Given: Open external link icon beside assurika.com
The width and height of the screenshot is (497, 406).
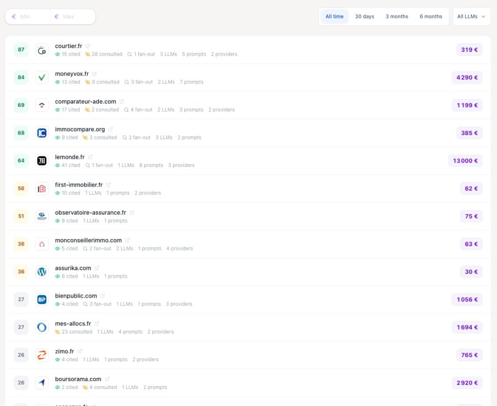Looking at the screenshot, I should coord(97,268).
